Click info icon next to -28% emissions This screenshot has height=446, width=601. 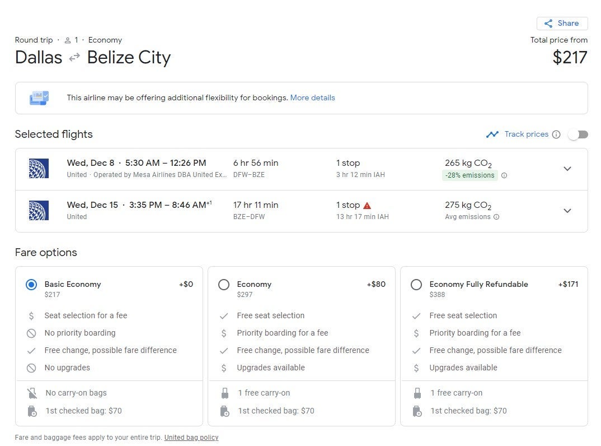(504, 175)
